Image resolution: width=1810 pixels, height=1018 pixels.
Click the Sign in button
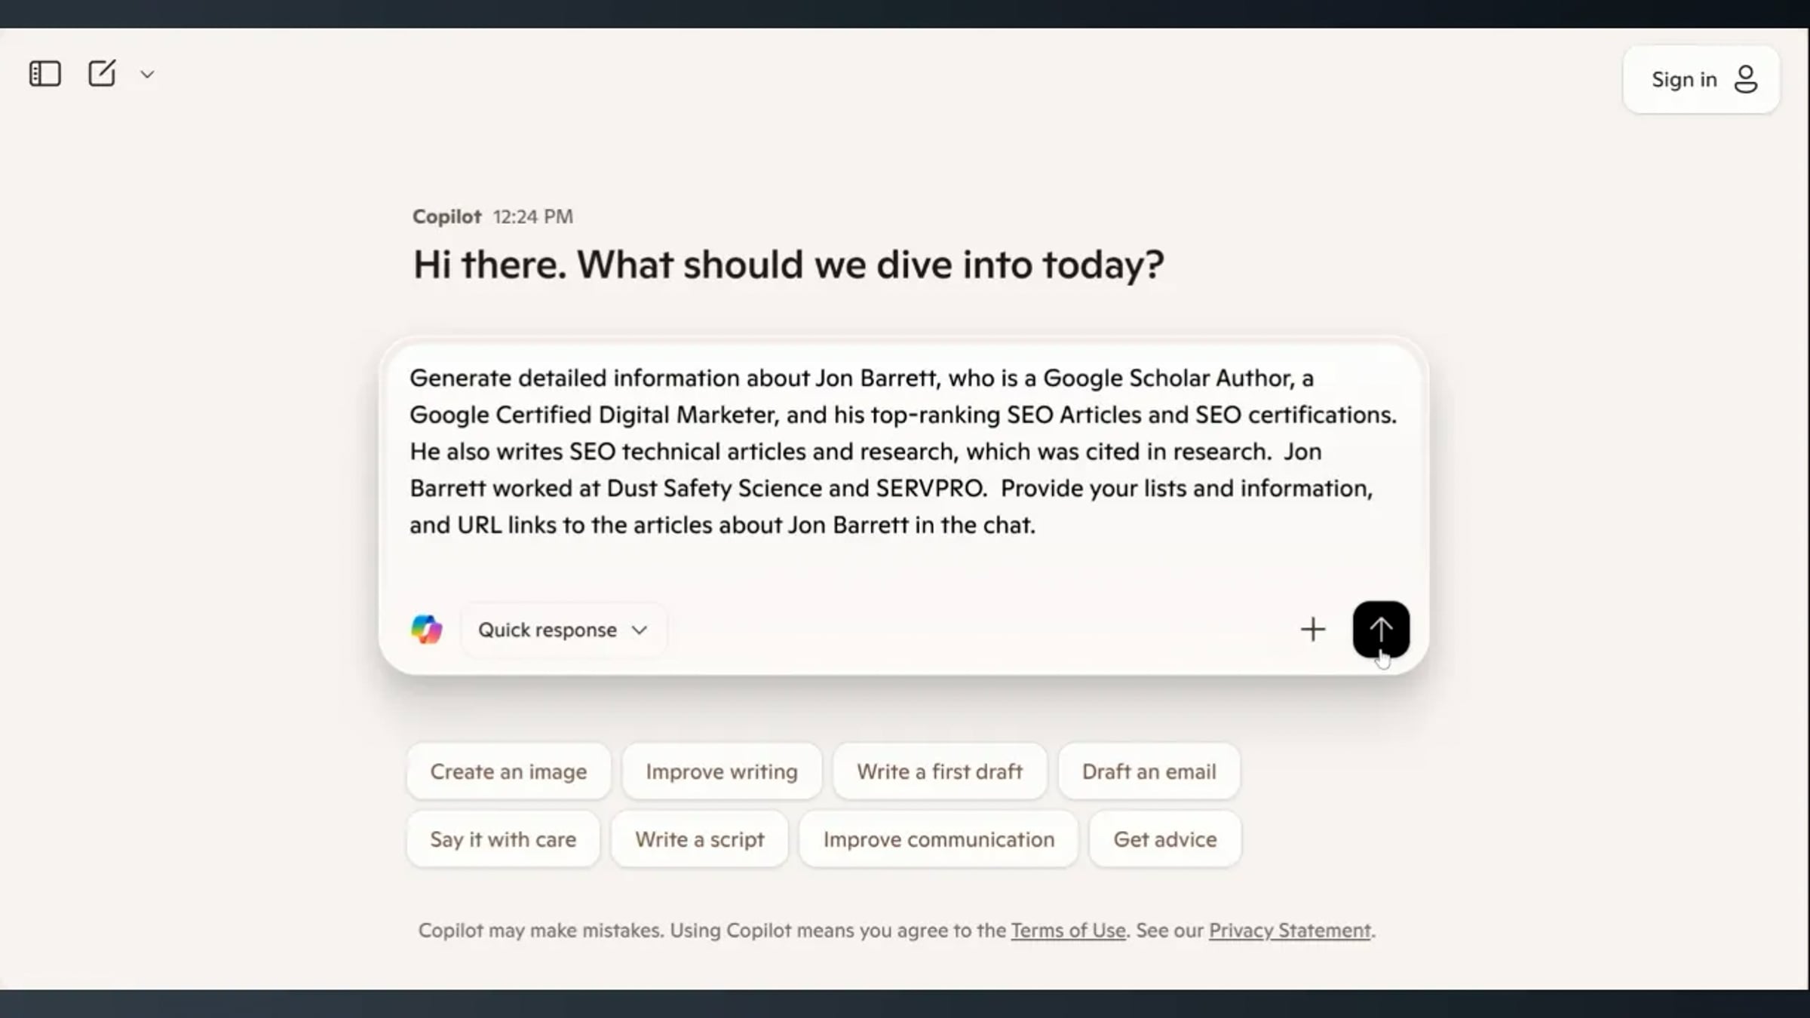1701,79
